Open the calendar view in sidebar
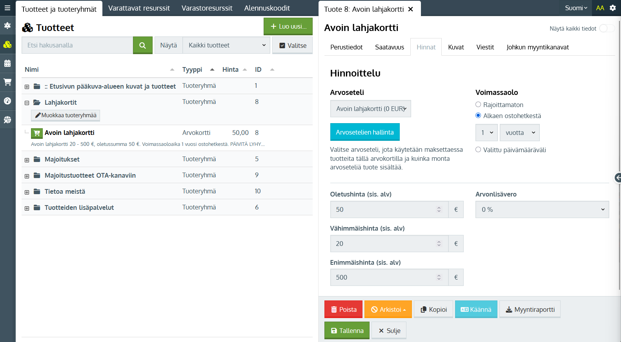This screenshot has width=621, height=342. pos(7,64)
